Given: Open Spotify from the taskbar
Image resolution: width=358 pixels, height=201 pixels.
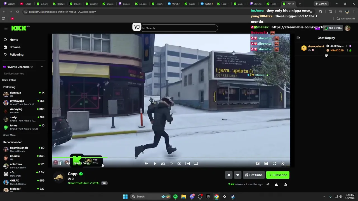Looking at the screenshot, I should coord(175,197).
